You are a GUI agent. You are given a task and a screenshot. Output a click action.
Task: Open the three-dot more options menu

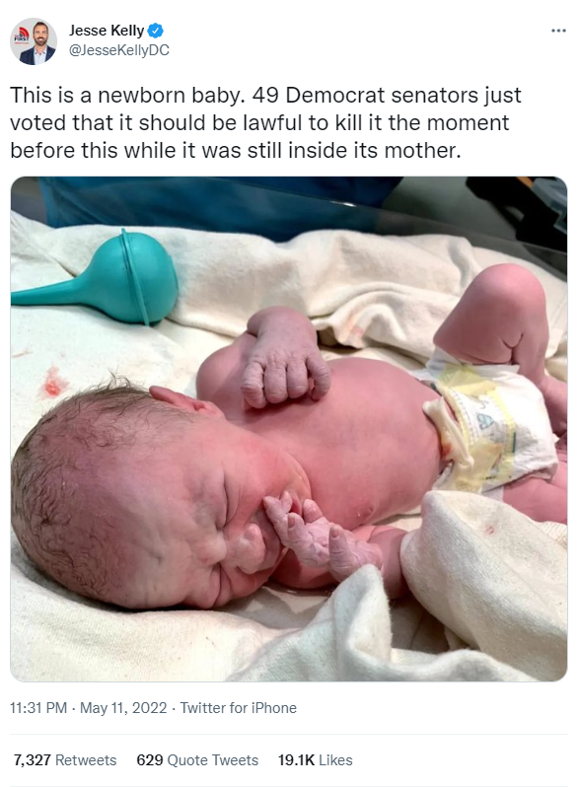pos(558,32)
